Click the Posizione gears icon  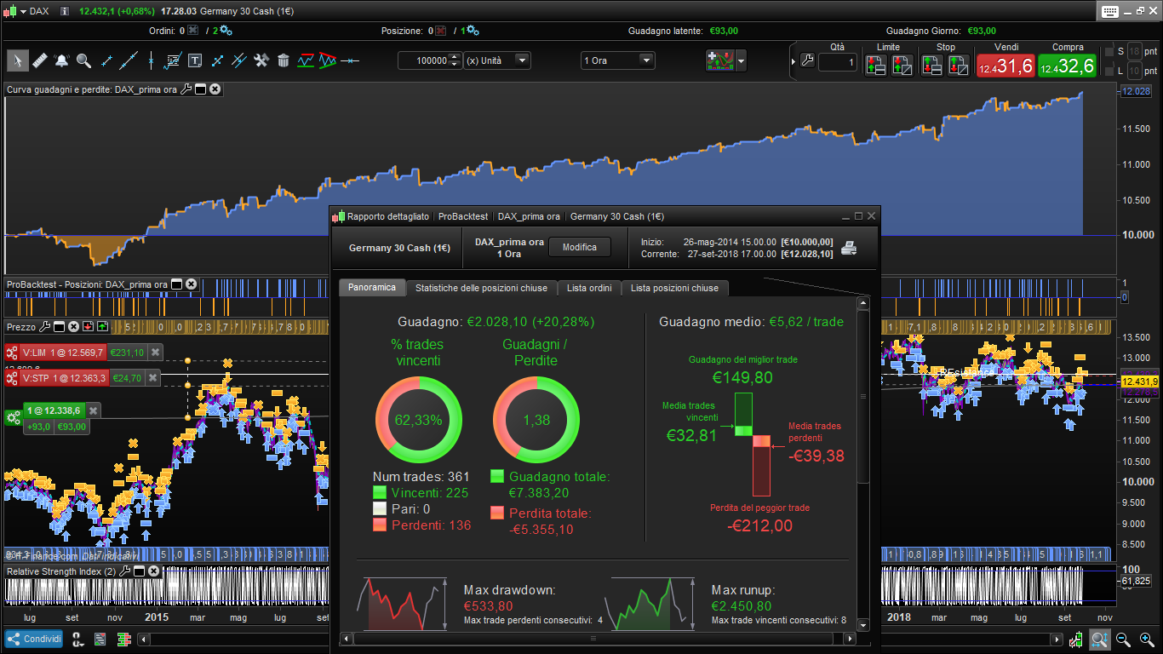(473, 31)
